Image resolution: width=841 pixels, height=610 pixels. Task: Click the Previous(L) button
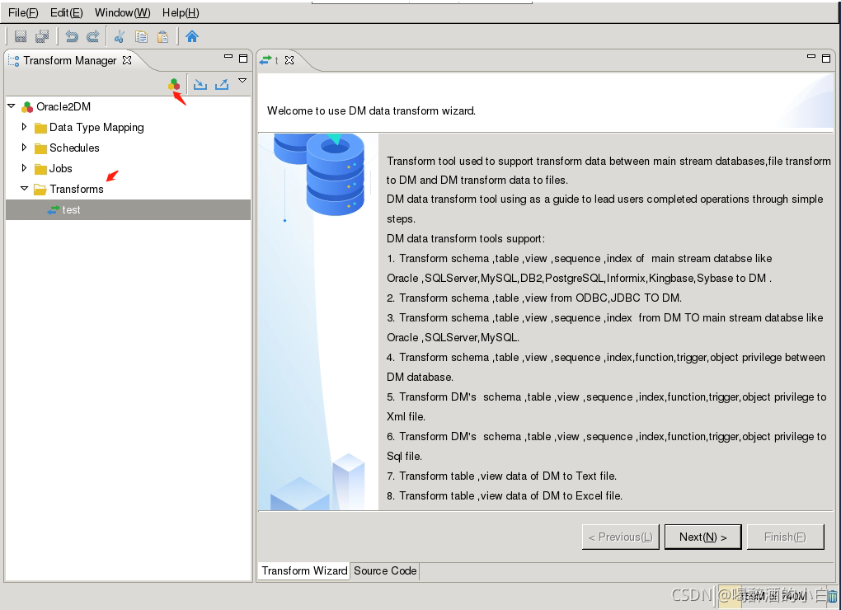point(621,537)
